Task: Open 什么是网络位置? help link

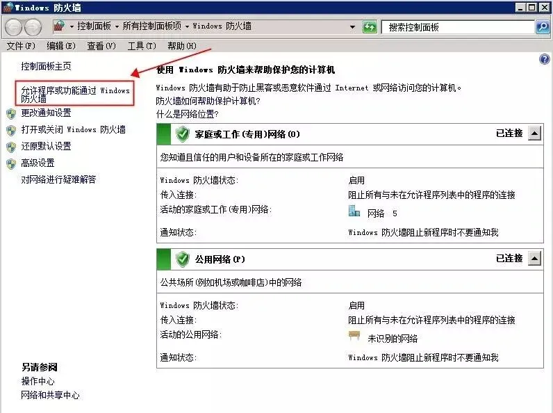Action: [188, 114]
